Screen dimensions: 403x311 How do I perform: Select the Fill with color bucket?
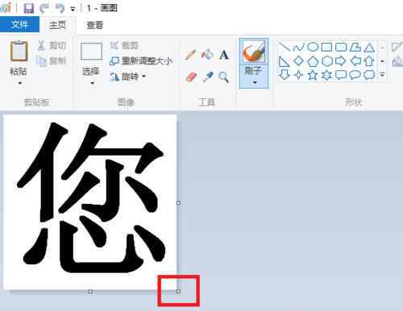(x=207, y=55)
